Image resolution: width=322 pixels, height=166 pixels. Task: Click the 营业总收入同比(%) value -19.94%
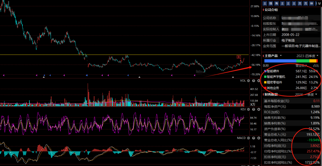tap(313, 140)
